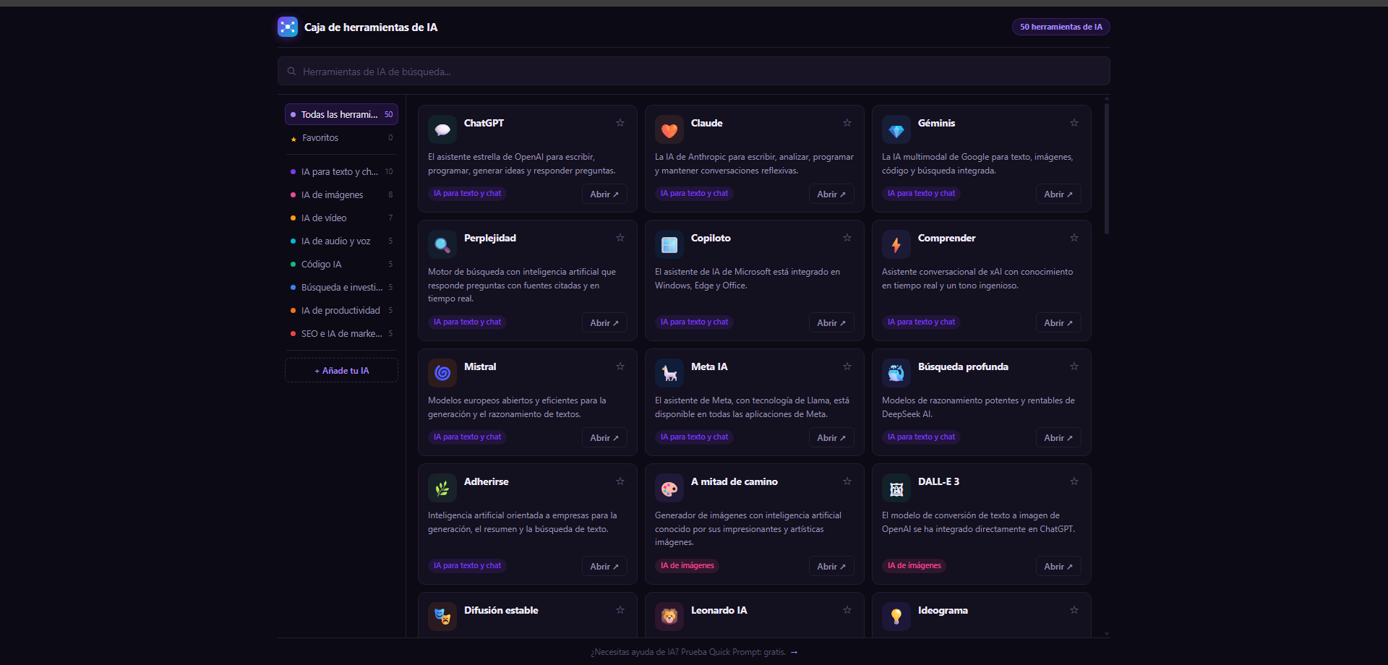Click the Leonardo IA lion icon
1388x665 pixels.
(x=669, y=617)
